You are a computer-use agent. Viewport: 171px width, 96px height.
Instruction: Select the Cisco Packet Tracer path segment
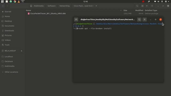click(x=84, y=6)
